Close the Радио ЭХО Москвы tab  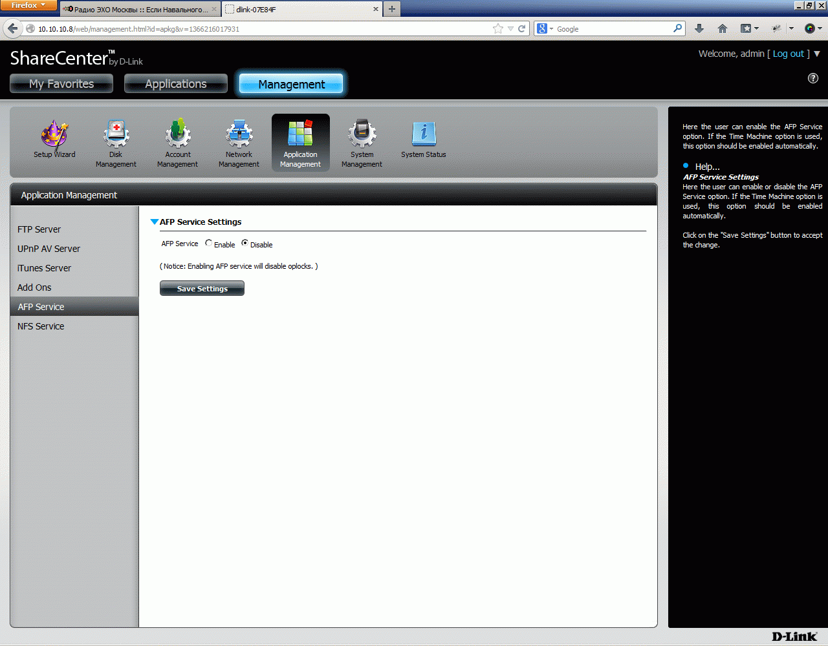point(215,10)
